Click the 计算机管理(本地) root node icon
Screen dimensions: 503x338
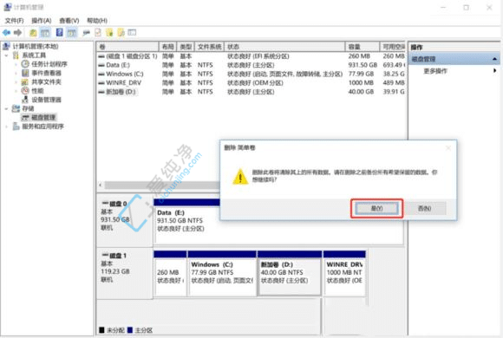(6, 46)
